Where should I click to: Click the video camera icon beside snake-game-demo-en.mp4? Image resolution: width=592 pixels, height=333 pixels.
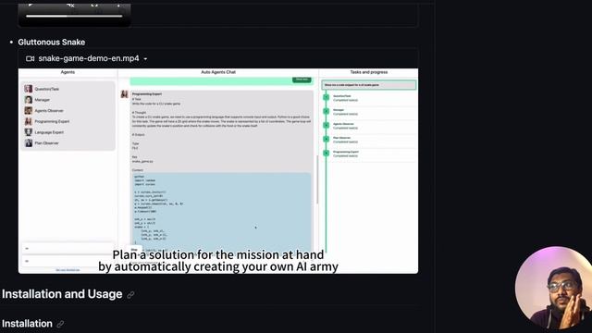[x=31, y=58]
